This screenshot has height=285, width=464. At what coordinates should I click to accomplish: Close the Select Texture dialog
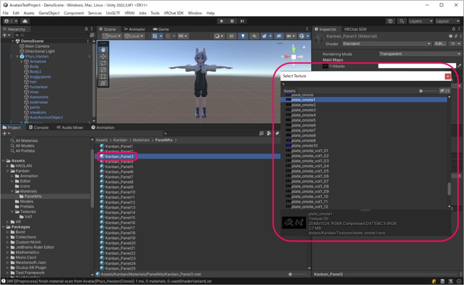coord(448,76)
